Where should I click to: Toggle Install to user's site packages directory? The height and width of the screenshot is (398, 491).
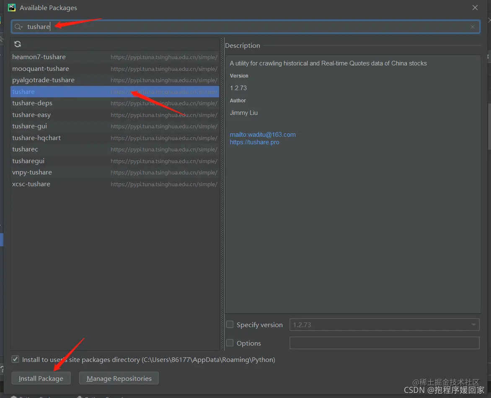(x=16, y=359)
